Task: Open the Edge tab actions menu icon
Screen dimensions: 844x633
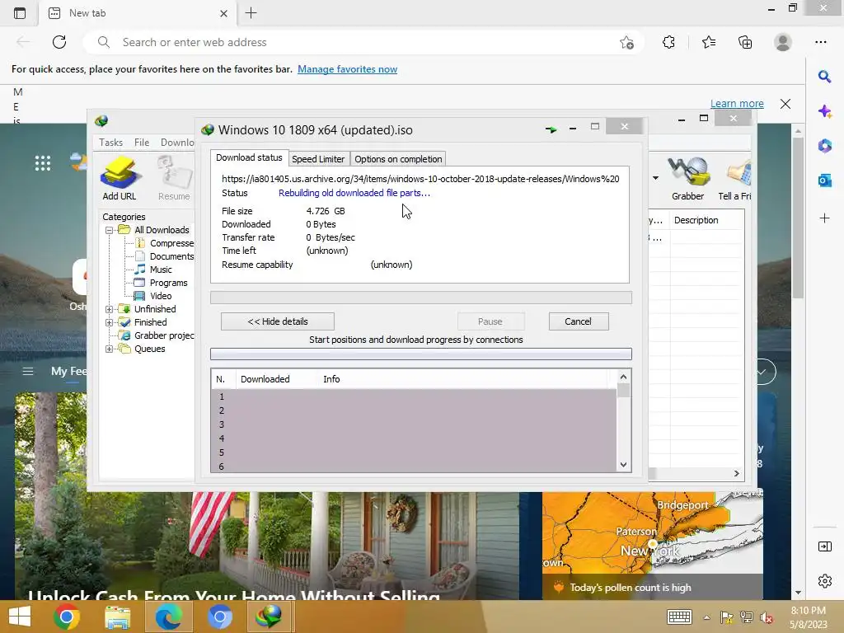Action: pos(20,13)
